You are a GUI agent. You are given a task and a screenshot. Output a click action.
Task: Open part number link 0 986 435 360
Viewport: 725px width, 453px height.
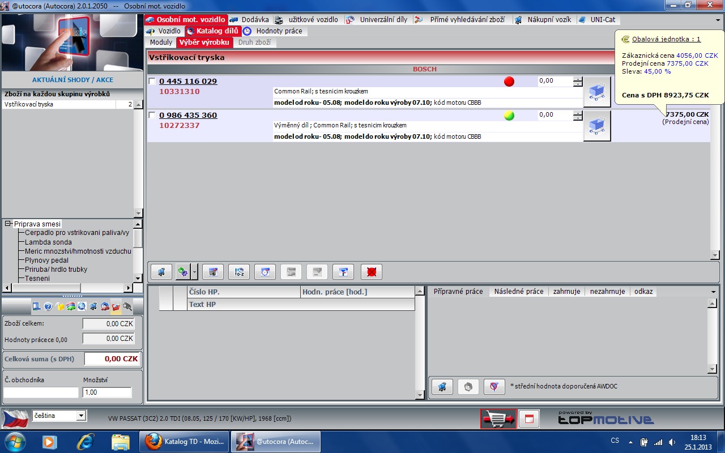[188, 116]
